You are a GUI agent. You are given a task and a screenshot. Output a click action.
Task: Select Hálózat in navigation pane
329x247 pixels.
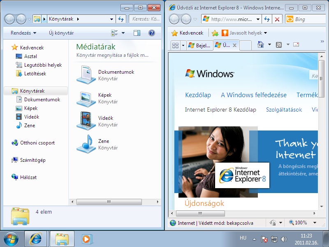28,177
